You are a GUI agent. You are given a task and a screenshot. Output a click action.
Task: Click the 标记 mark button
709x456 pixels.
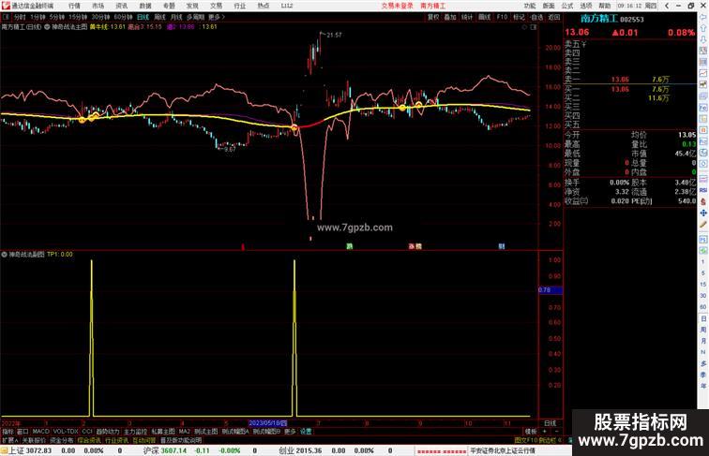pos(519,17)
